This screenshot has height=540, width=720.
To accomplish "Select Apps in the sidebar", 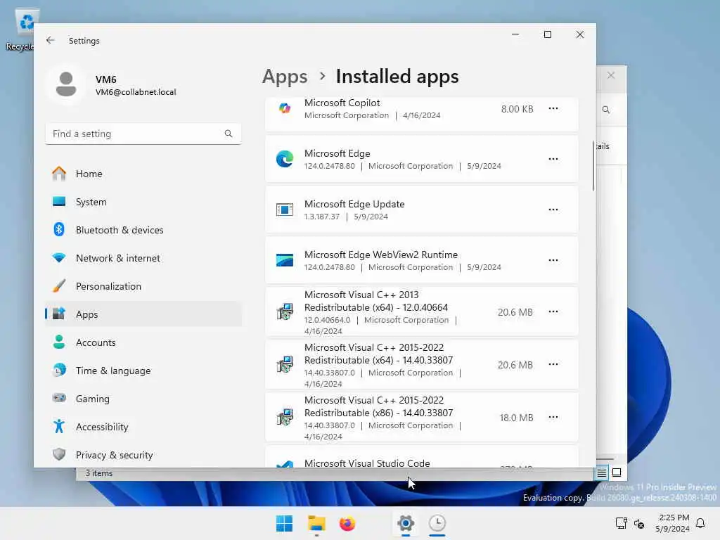I will (x=143, y=314).
